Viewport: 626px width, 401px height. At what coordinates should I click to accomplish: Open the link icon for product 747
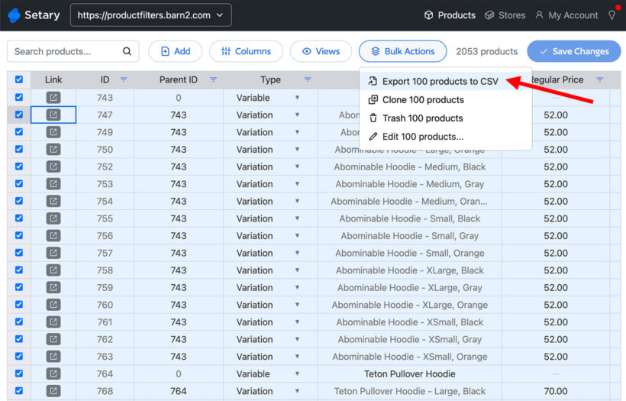click(53, 115)
